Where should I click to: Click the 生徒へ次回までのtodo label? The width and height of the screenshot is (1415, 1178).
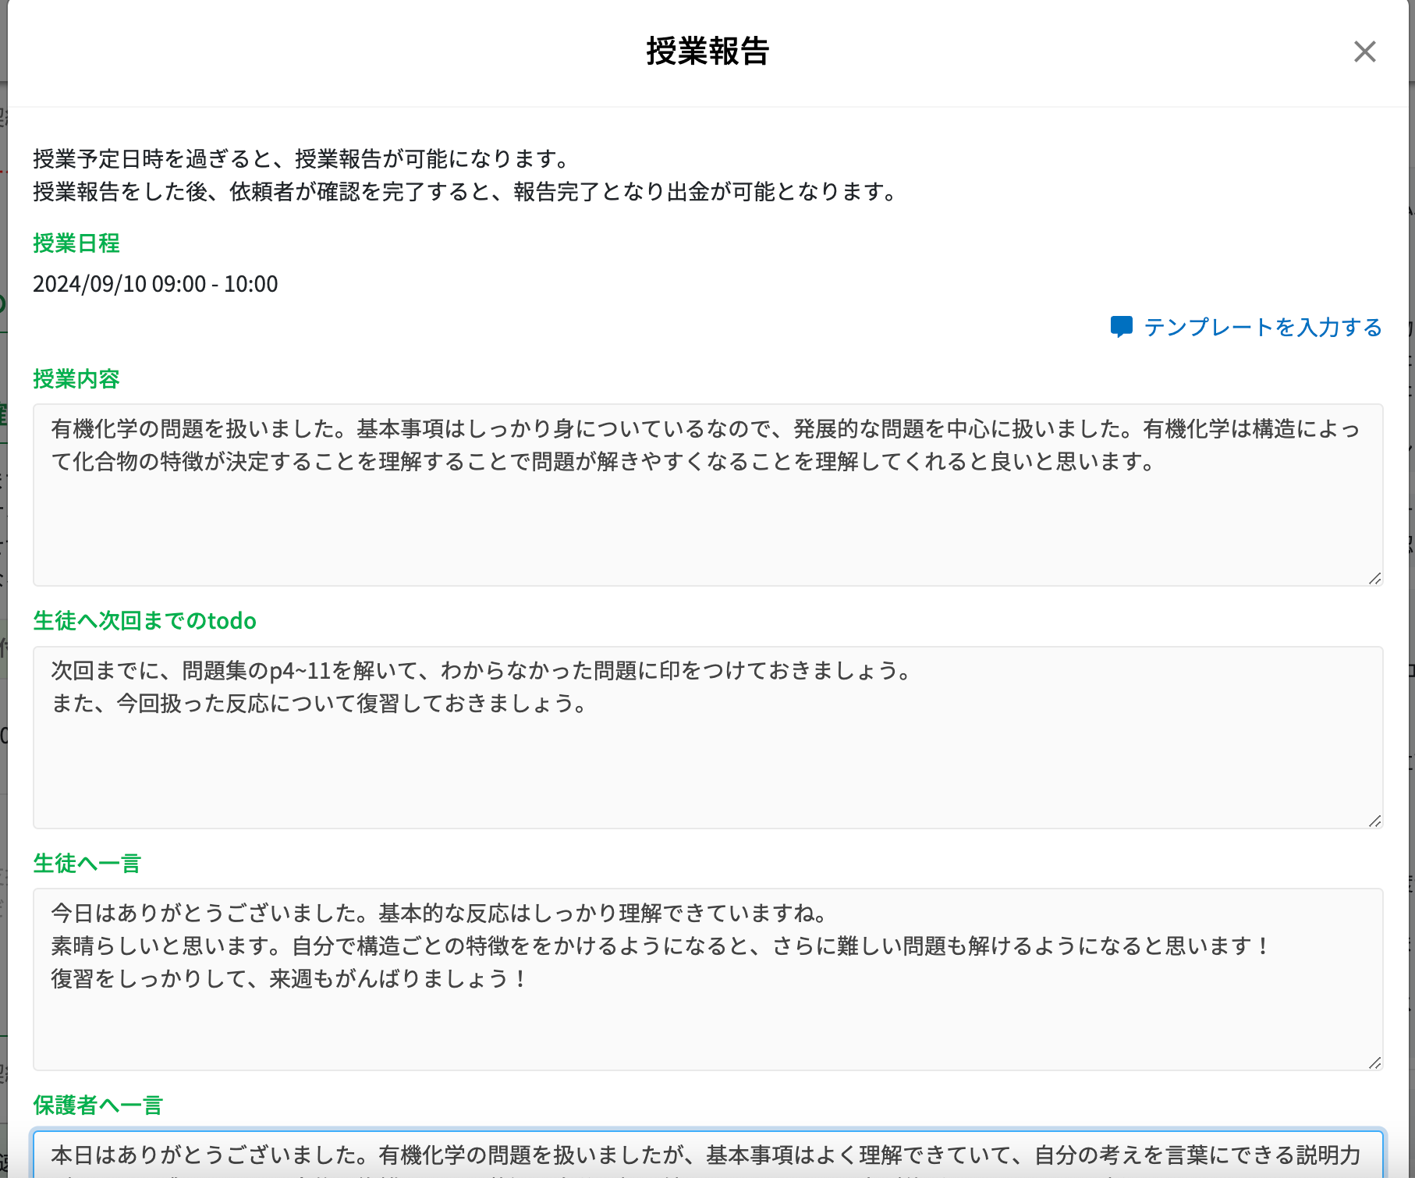[144, 620]
